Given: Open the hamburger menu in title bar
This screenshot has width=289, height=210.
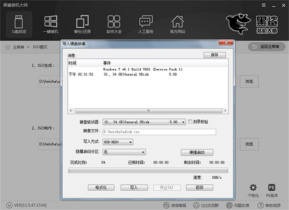Looking at the screenshot, I should coord(264,5).
